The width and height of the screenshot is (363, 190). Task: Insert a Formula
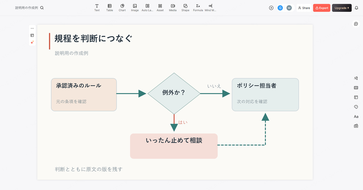(x=198, y=8)
